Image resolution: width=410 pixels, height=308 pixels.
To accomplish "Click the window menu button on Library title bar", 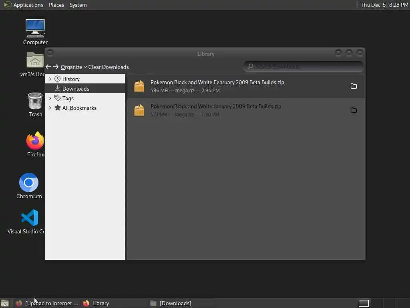I will 50,53.
